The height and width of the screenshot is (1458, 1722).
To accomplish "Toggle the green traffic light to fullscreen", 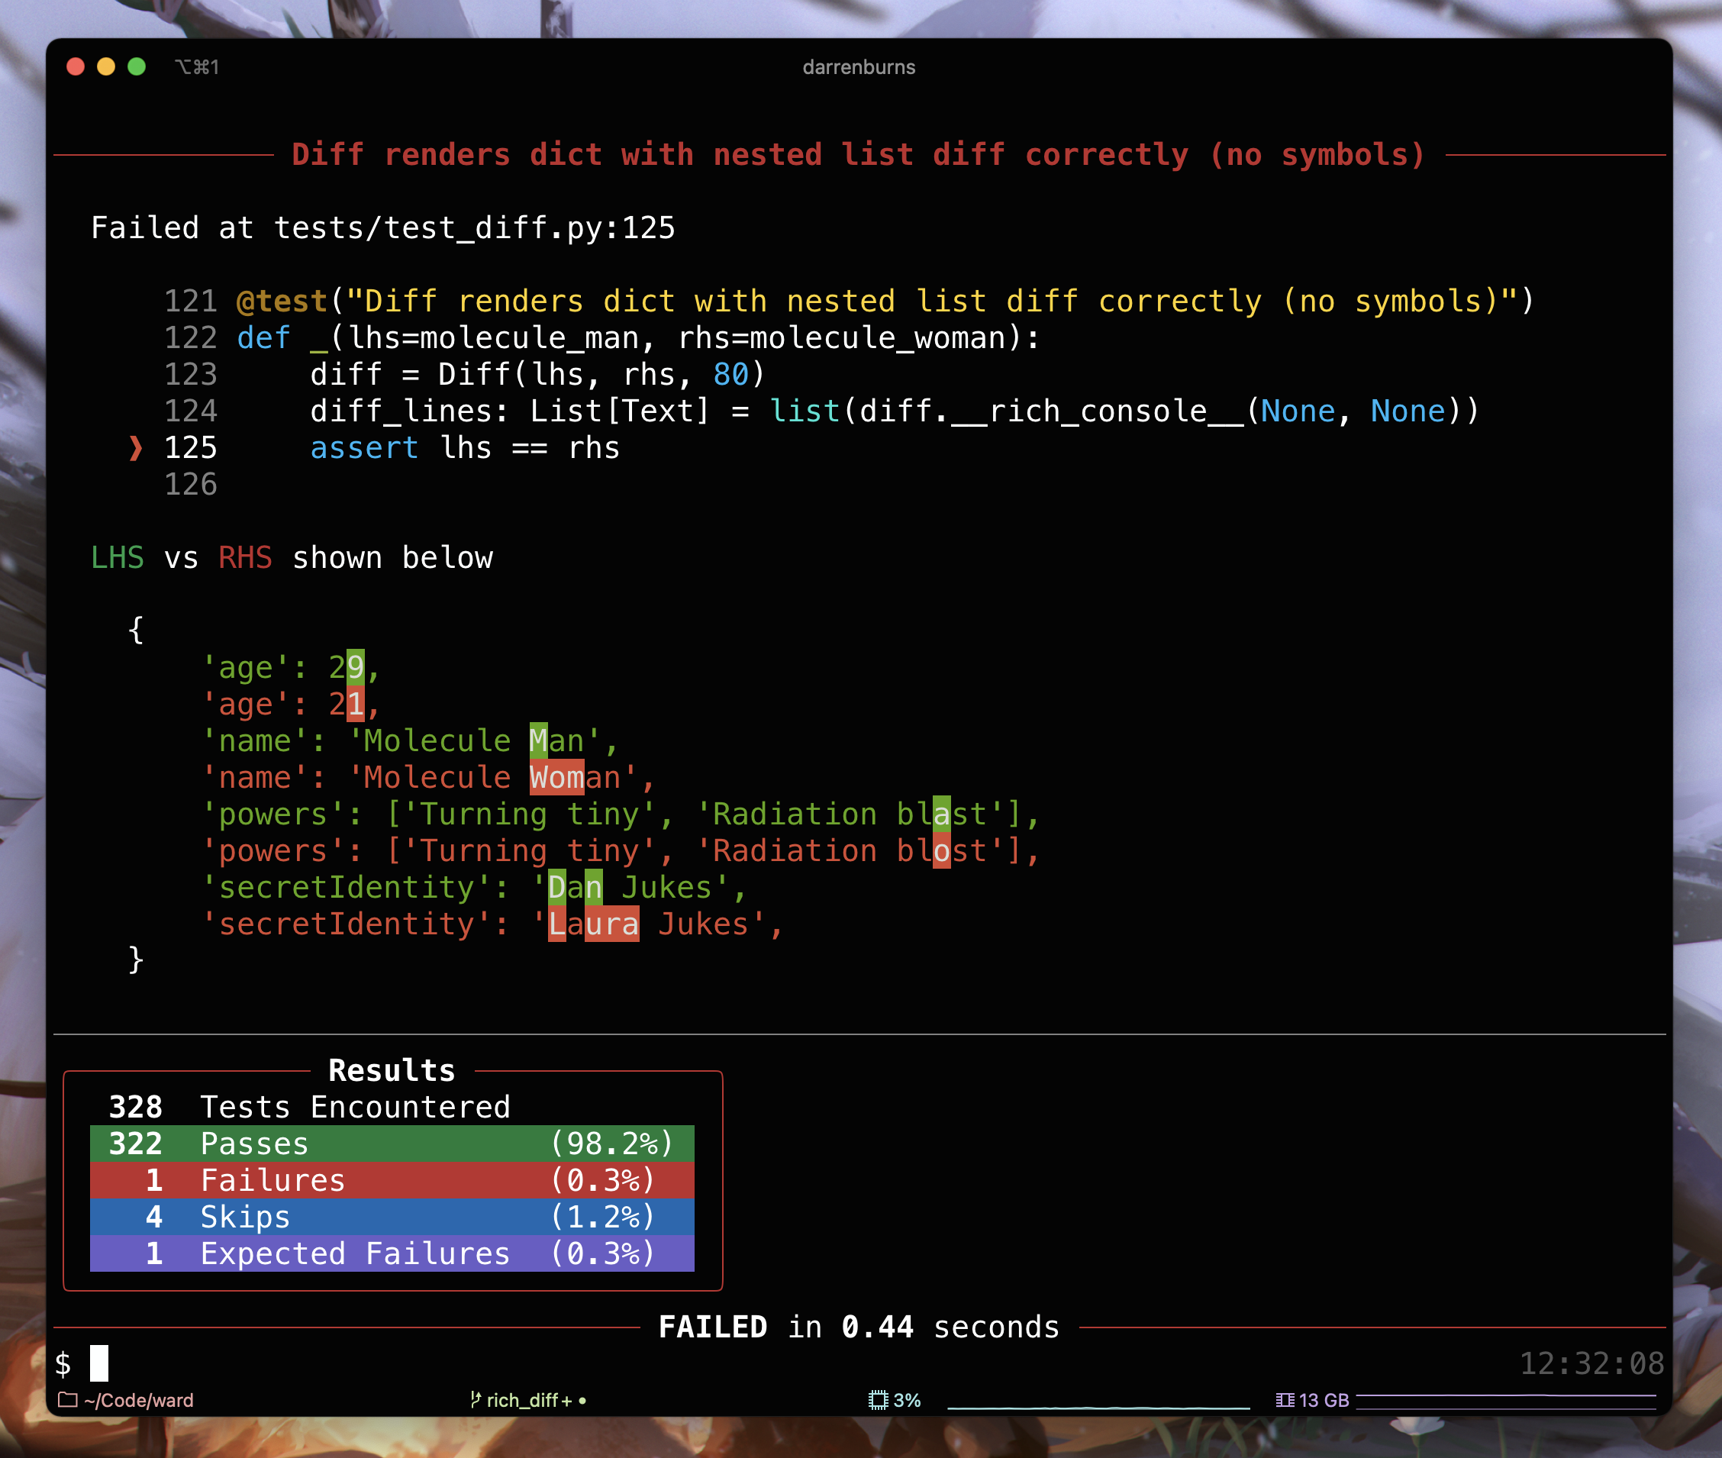I will [138, 68].
